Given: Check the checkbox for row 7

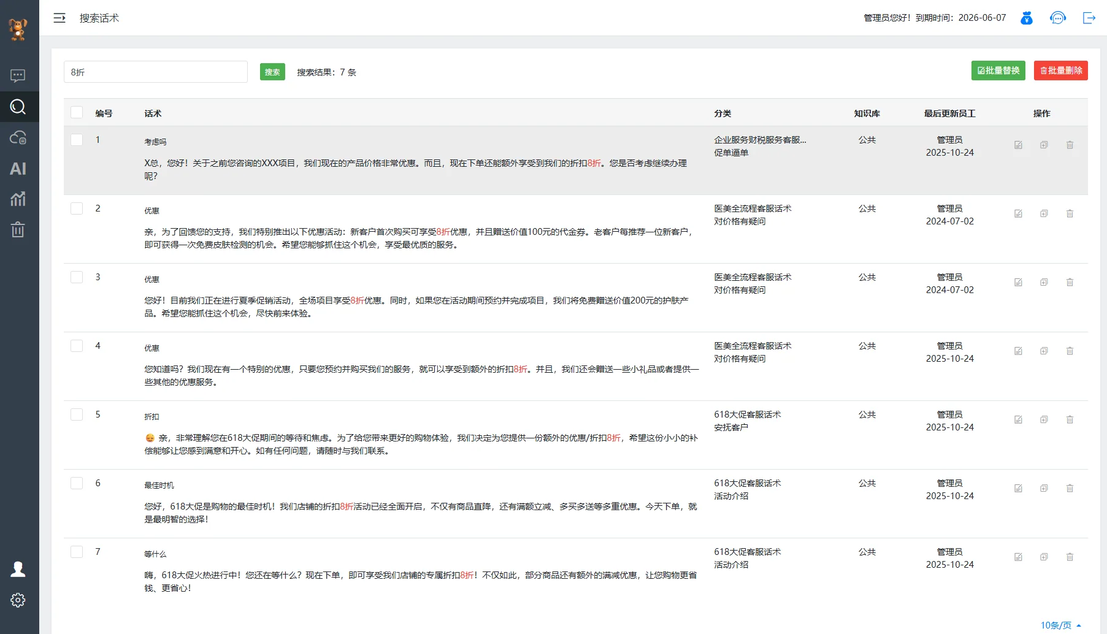Looking at the screenshot, I should (77, 552).
